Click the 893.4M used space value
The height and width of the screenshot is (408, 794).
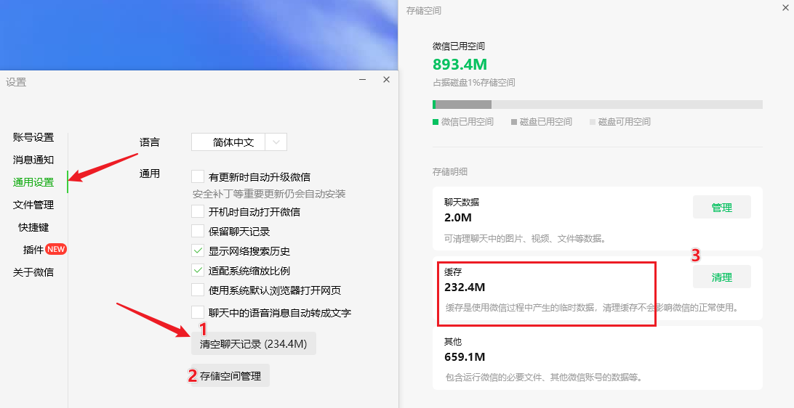point(460,64)
